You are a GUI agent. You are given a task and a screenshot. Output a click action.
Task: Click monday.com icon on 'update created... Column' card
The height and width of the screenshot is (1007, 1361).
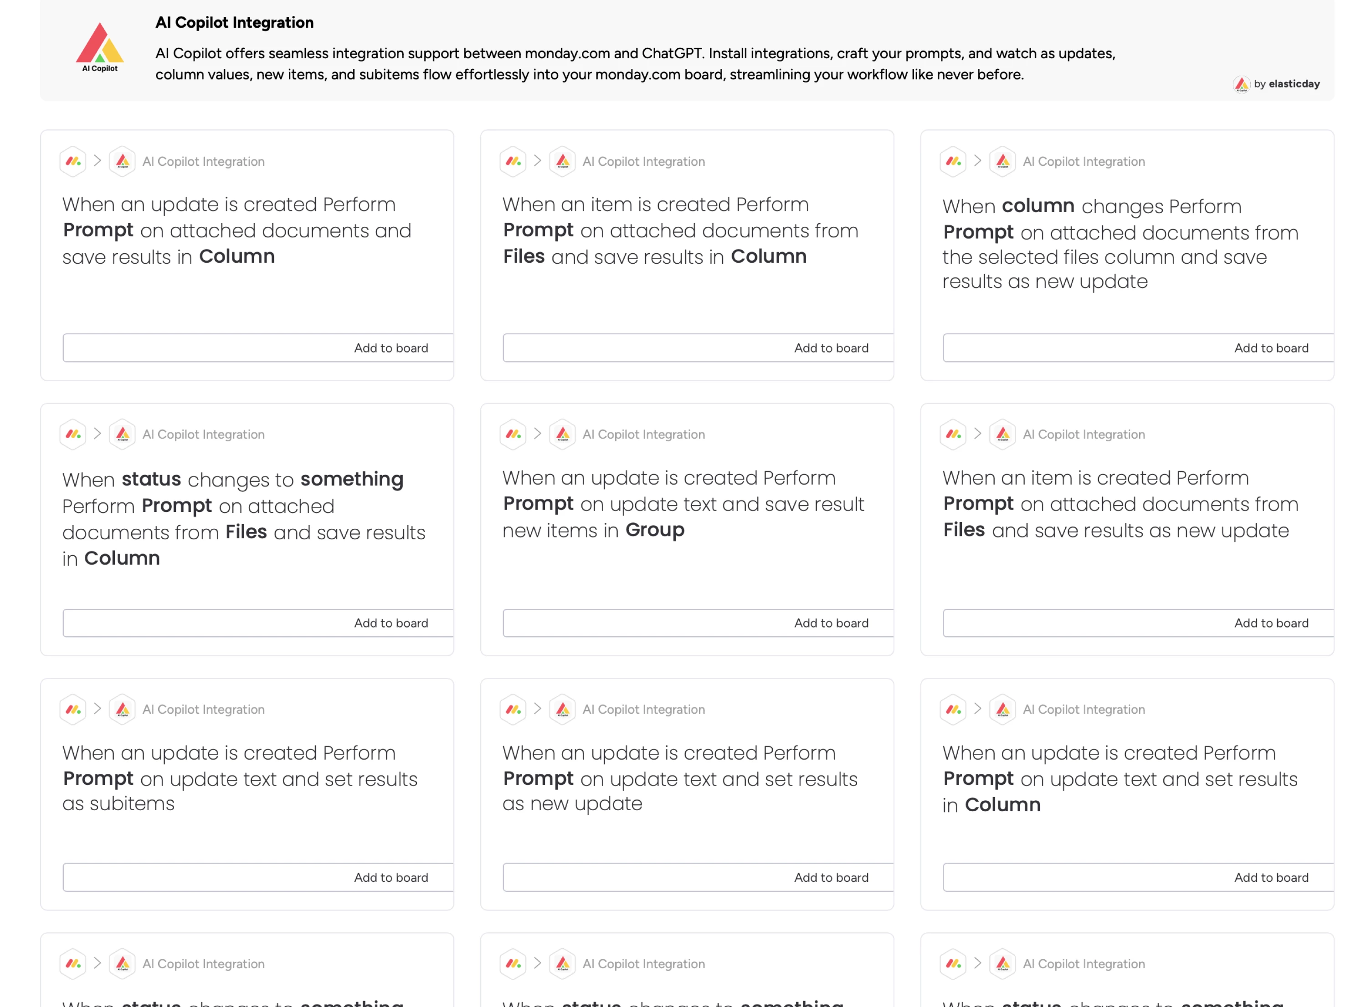tap(73, 162)
